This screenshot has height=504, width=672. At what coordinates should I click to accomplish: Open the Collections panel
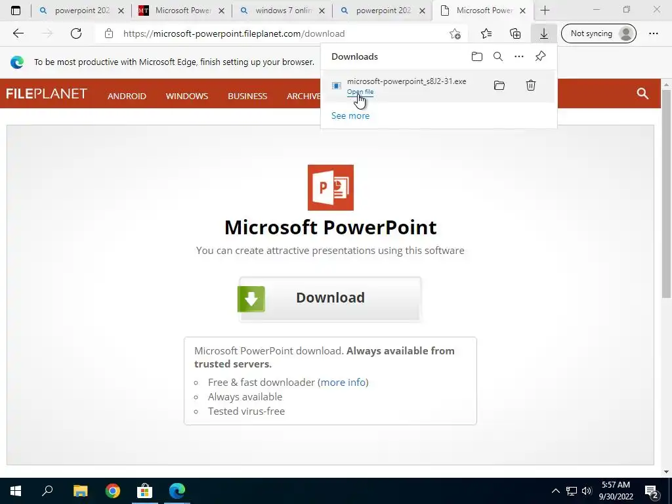[x=515, y=33]
